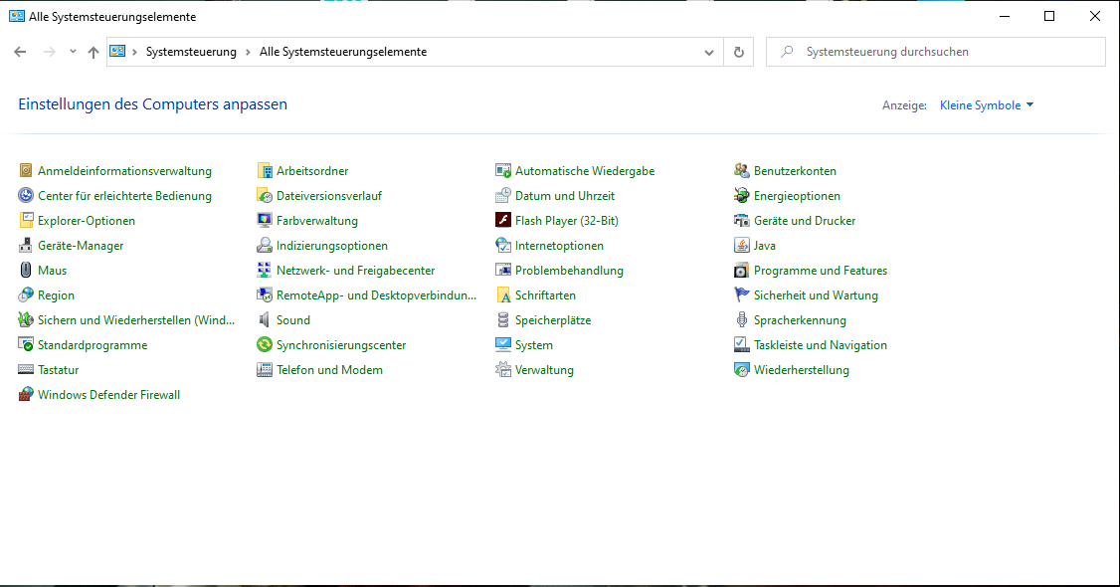Image resolution: width=1120 pixels, height=587 pixels.
Task: Open the Schriftarten fonts icon
Action: click(x=503, y=294)
